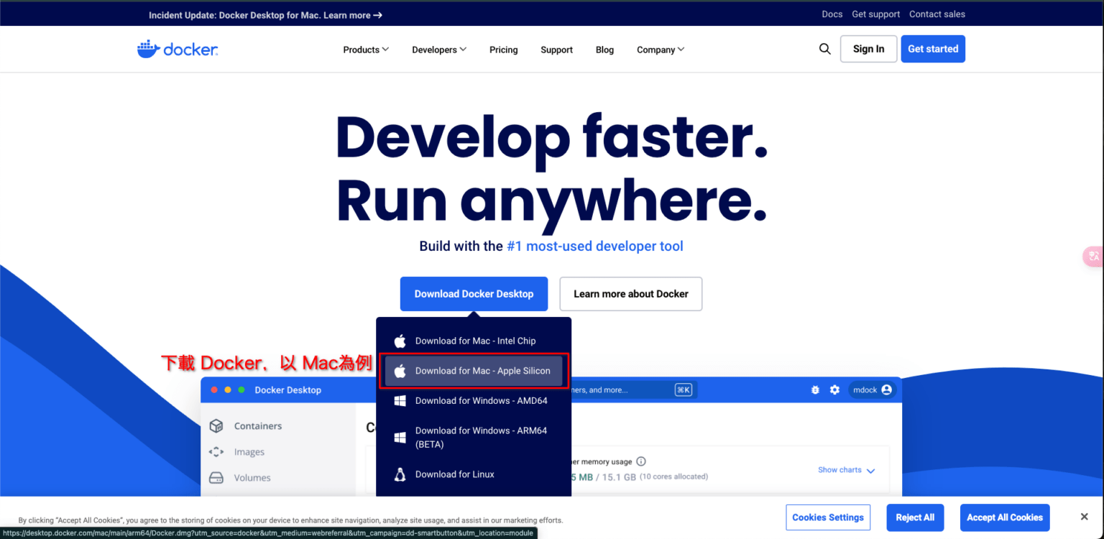Screen dimensions: 1104x539
Task: Choose Download for Linux
Action: pos(474,474)
